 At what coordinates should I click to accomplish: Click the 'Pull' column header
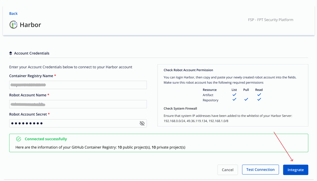[x=246, y=90]
